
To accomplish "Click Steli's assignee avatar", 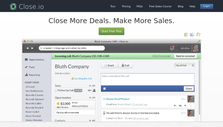I will (x=94, y=90).
